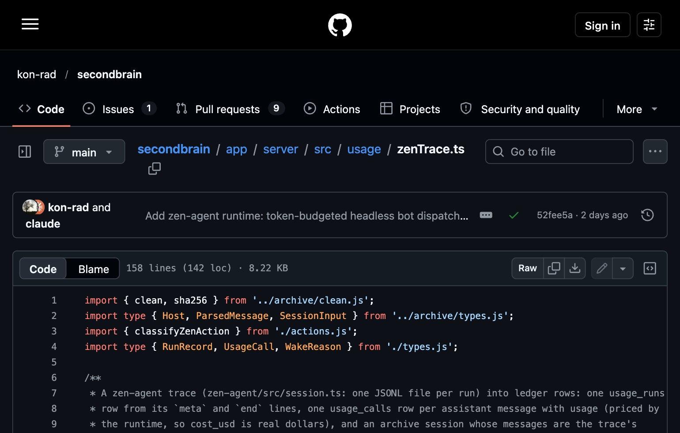The image size is (680, 433).
Task: View the green check status details
Action: point(514,215)
